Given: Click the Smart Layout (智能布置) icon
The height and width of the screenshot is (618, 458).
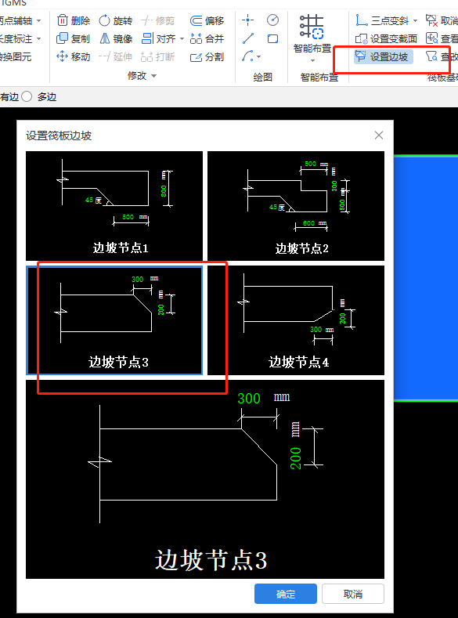Looking at the screenshot, I should point(312,27).
